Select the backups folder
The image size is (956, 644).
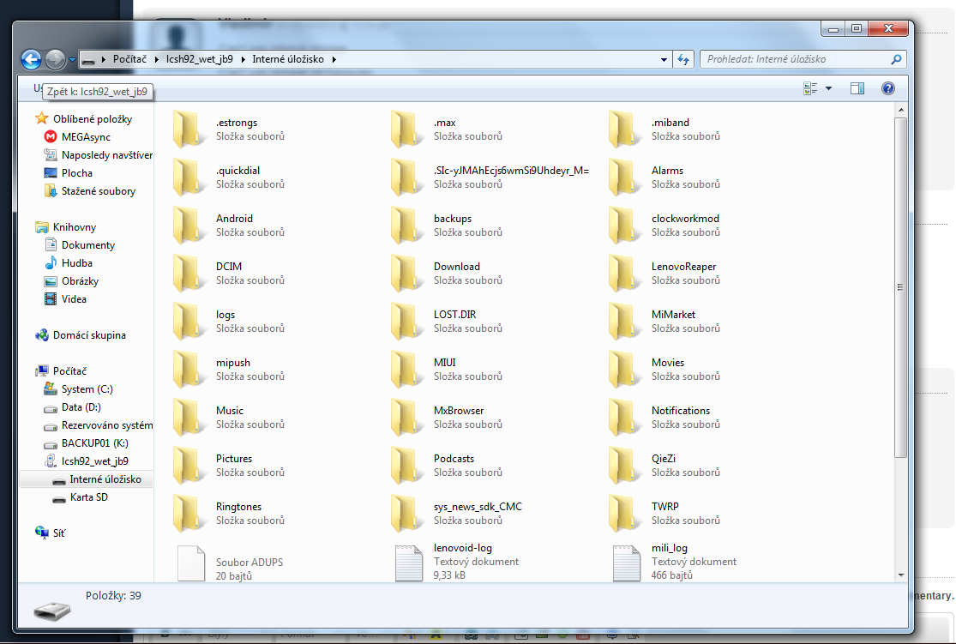pos(447,225)
